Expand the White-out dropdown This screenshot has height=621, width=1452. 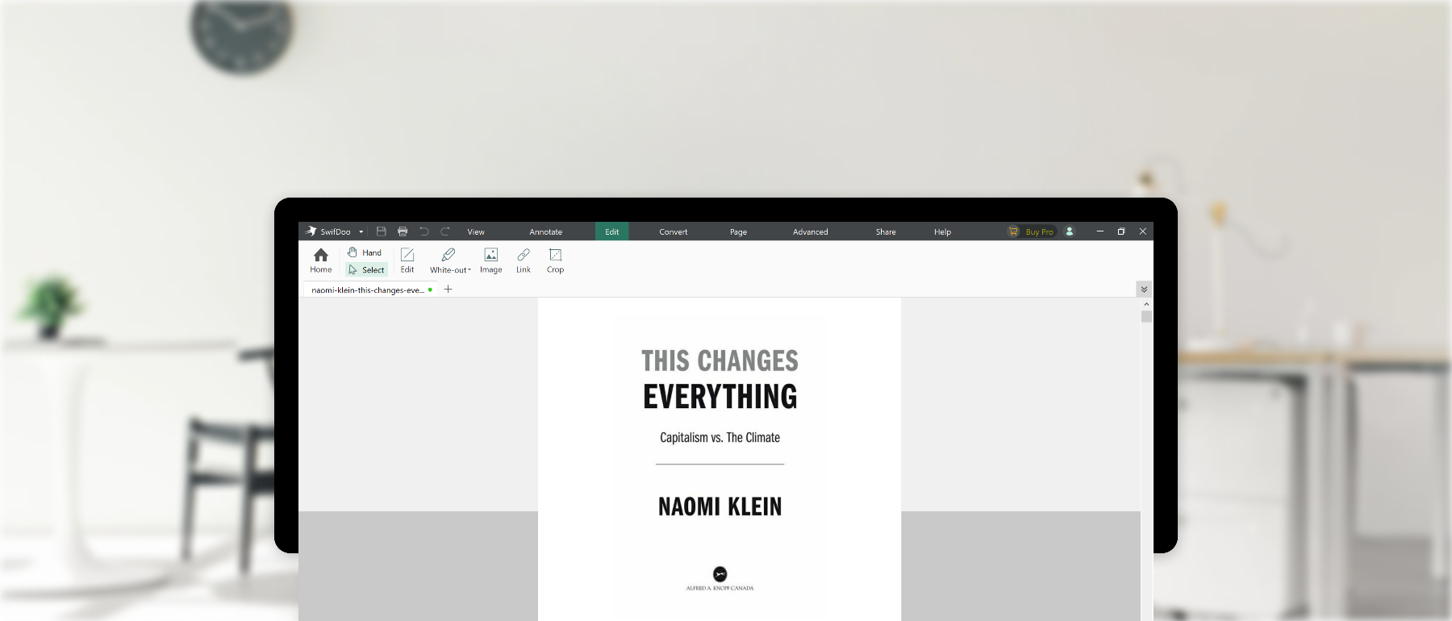(469, 270)
